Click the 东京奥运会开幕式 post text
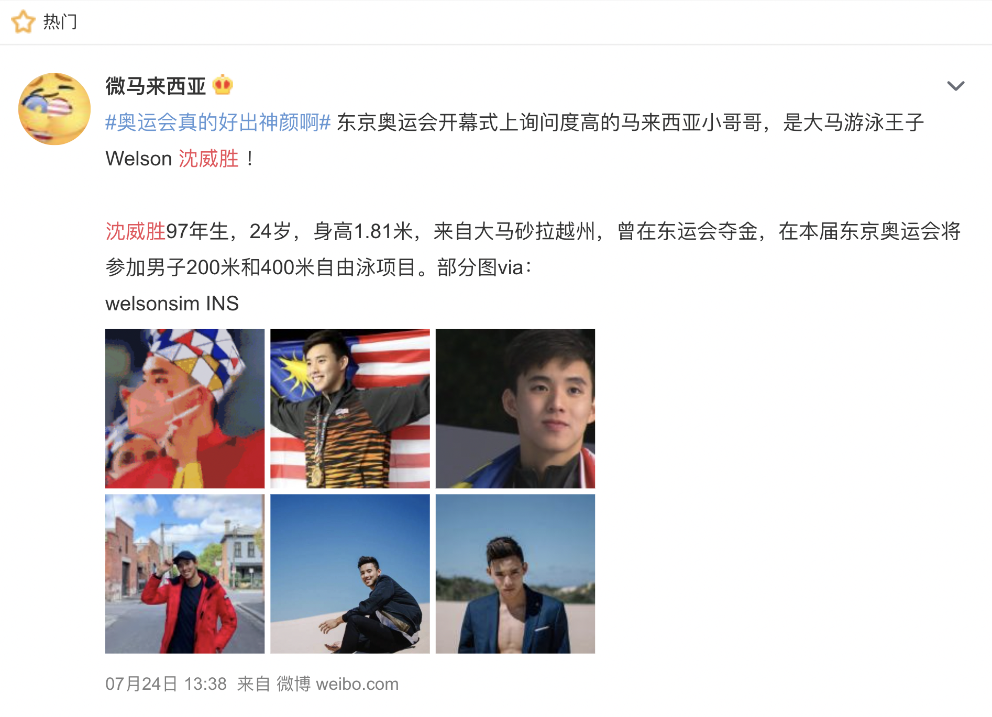 (x=417, y=122)
